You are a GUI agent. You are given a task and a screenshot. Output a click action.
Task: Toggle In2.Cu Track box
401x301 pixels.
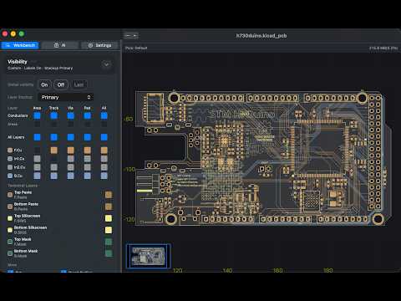pos(54,167)
